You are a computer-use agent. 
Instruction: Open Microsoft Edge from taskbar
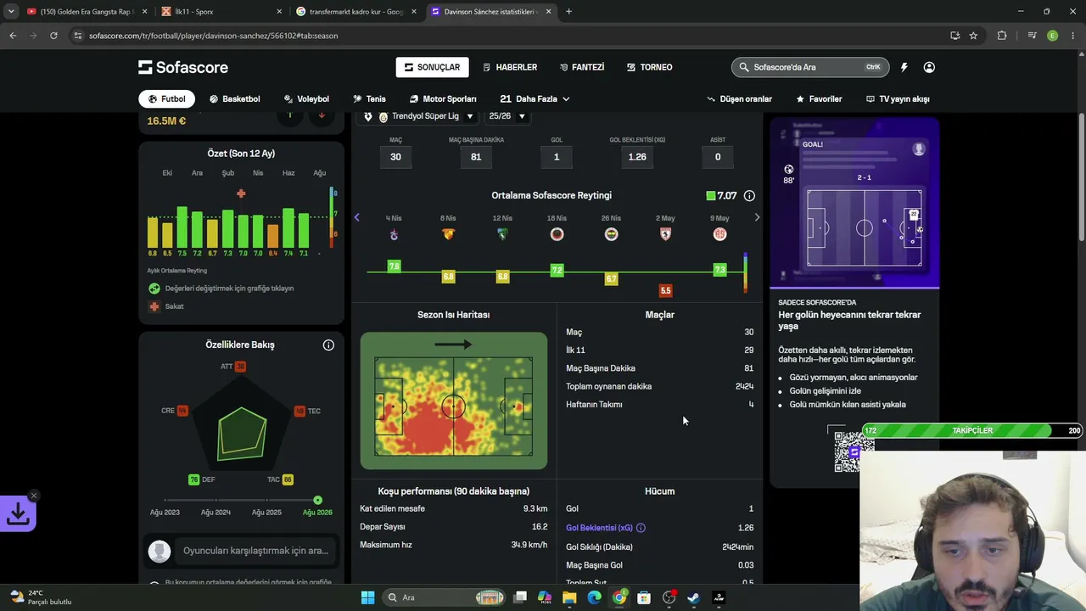point(594,597)
